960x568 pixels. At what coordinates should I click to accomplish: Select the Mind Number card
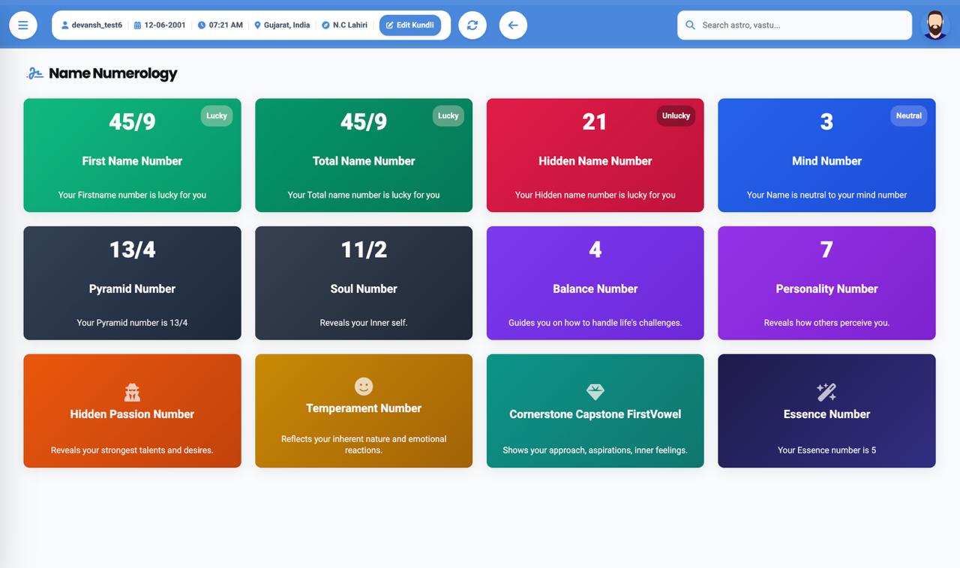click(x=826, y=155)
